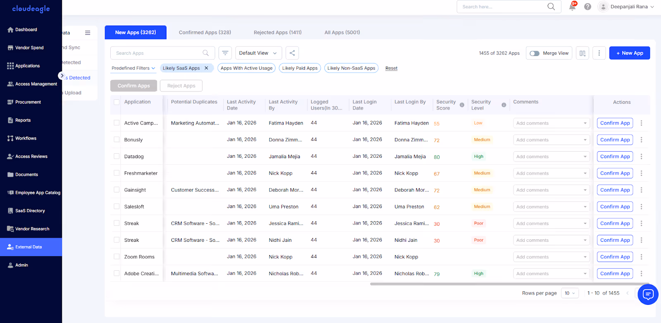Screen dimensions: 661x323
Task: Click the New App button
Action: point(630,53)
